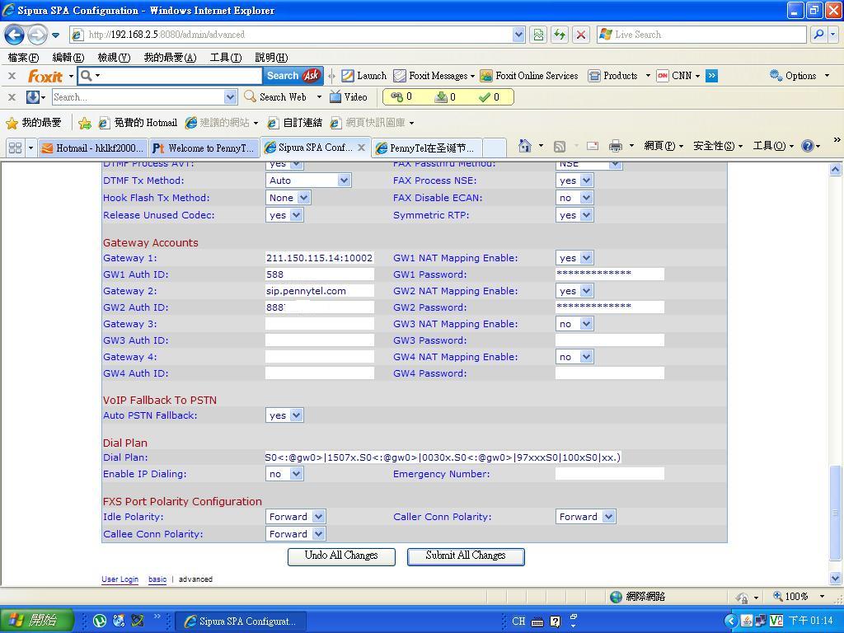844x633 pixels.
Task: Open the CNN toolbar button
Action: point(678,76)
